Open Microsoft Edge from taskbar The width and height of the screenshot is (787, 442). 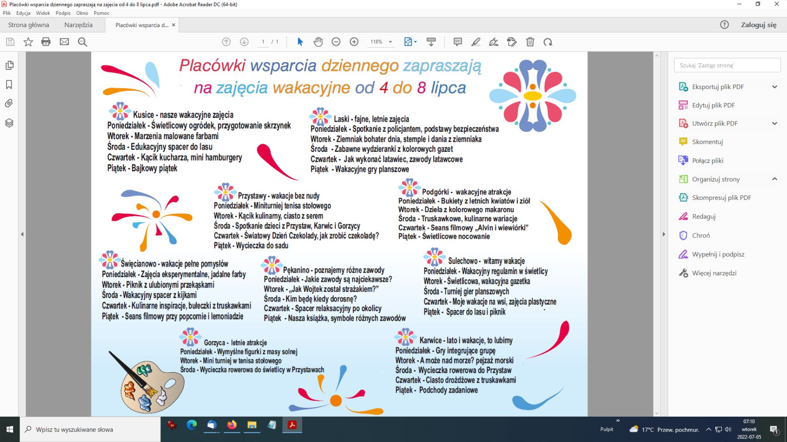pyautogui.click(x=192, y=425)
